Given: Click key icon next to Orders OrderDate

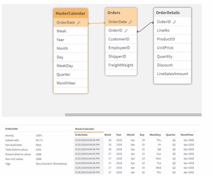Looking at the screenshot, I should 130,22.
